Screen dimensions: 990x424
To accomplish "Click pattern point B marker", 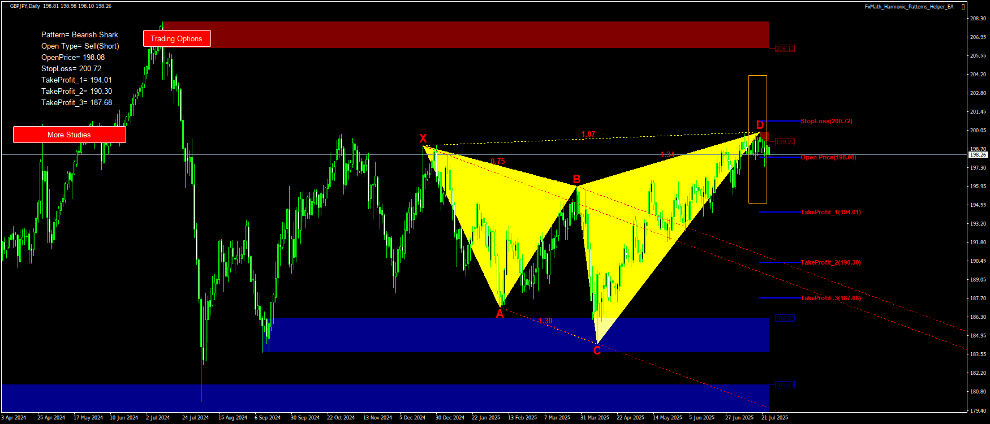I will 576,180.
